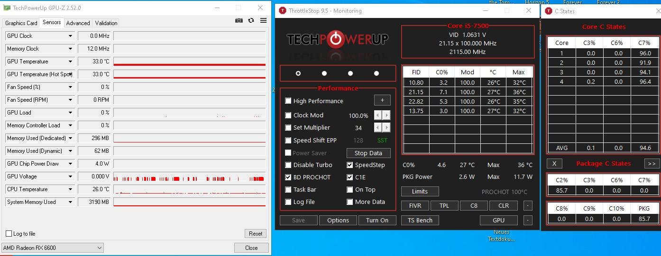This screenshot has width=661, height=256.
Task: Uncheck BD PROCHOT checkbox
Action: (x=288, y=177)
